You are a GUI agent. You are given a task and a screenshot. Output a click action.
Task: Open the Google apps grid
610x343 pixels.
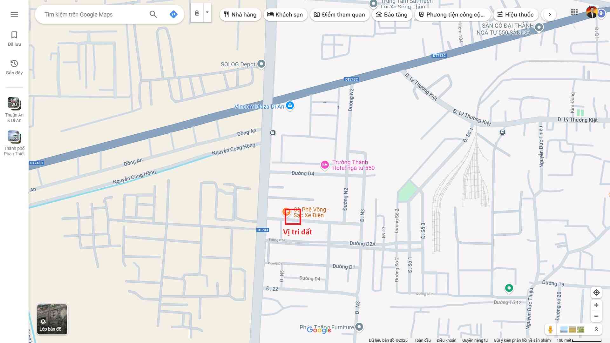click(574, 12)
